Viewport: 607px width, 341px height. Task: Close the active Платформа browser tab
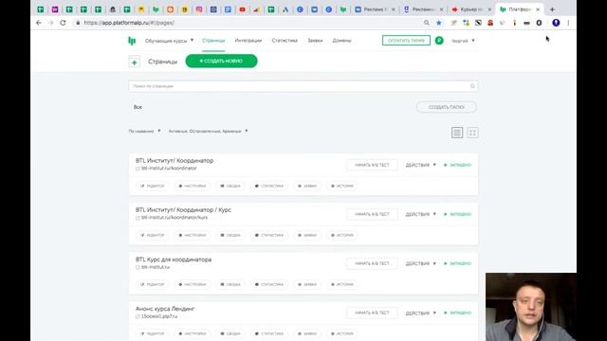(538, 9)
